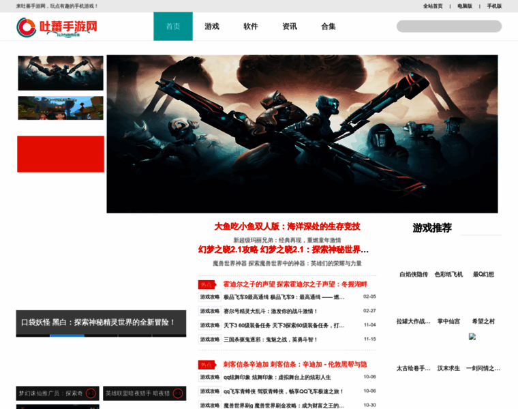Click the solid red banner block
This screenshot has height=409, width=518.
click(x=61, y=154)
